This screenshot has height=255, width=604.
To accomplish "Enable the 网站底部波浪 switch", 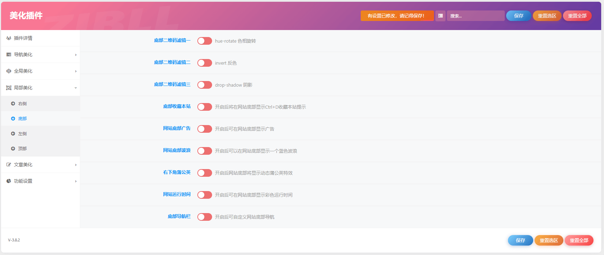I will [x=205, y=151].
